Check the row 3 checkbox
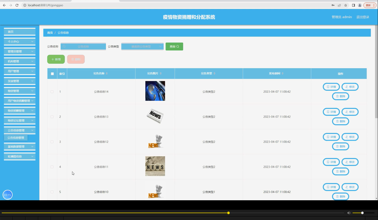378x220 pixels. click(52, 142)
